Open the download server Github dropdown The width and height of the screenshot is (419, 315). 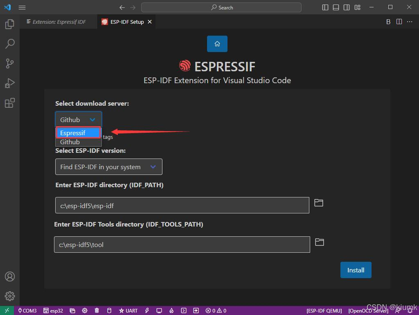coord(78,120)
